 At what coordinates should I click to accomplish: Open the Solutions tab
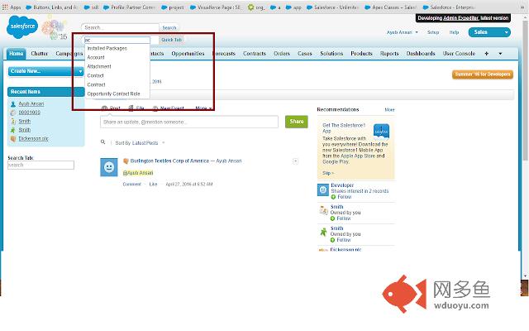click(x=331, y=53)
